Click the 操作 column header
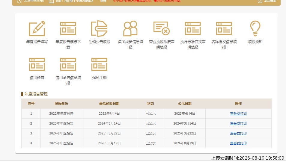Viewport: 286px width, 162px height. pos(238,104)
